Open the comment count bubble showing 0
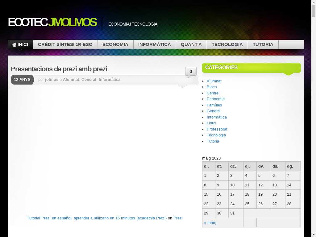This screenshot has height=237, width=316. pos(190,72)
